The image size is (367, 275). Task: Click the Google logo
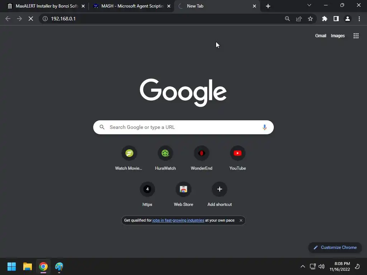[183, 92]
